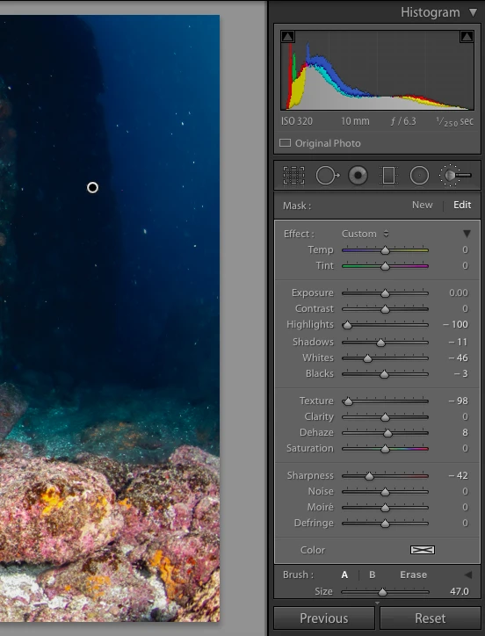Expand brush options disclosure triangle

468,575
